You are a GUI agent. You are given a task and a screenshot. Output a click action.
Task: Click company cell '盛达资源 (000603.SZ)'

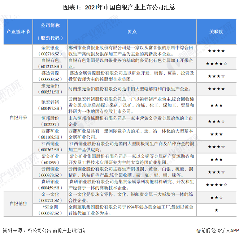click(50, 76)
